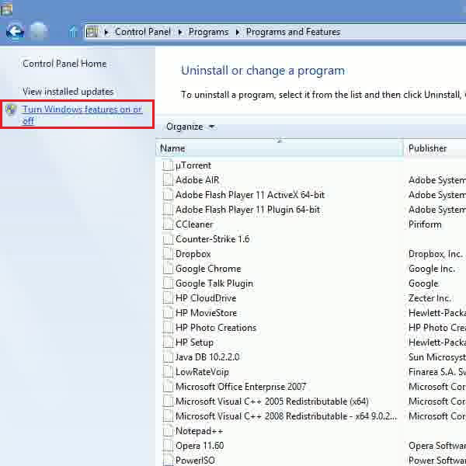Viewport: 466px width, 466px height.
Task: Click the HP Setup program icon
Action: (x=168, y=342)
